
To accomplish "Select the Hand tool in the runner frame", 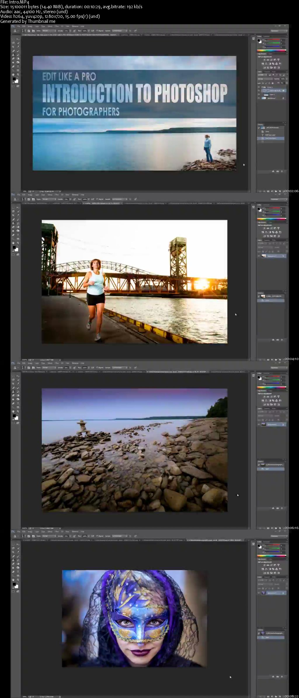I will pos(13,243).
